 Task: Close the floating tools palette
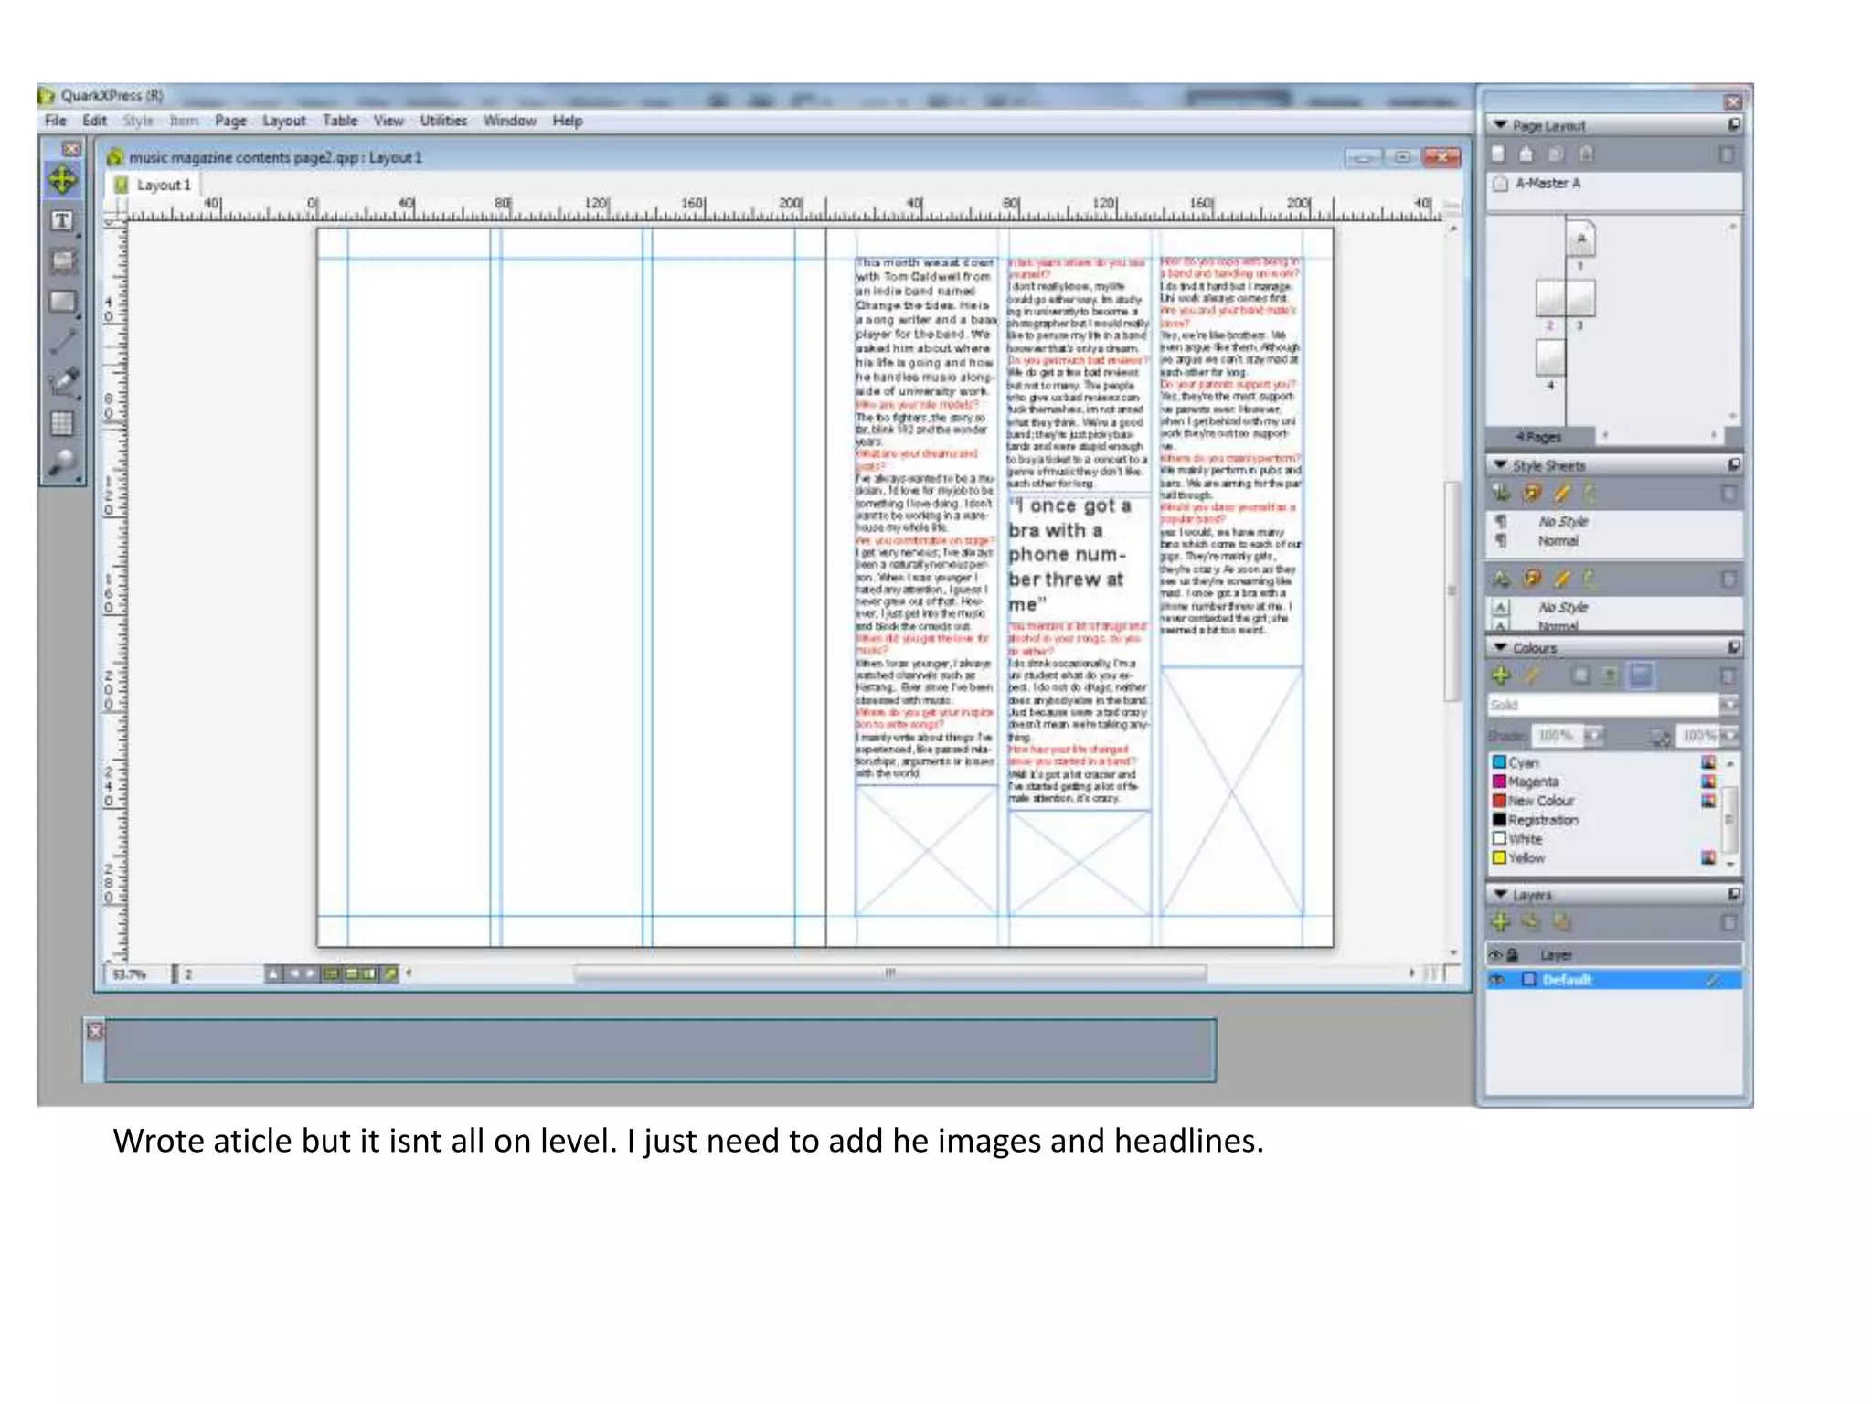pyautogui.click(x=71, y=149)
